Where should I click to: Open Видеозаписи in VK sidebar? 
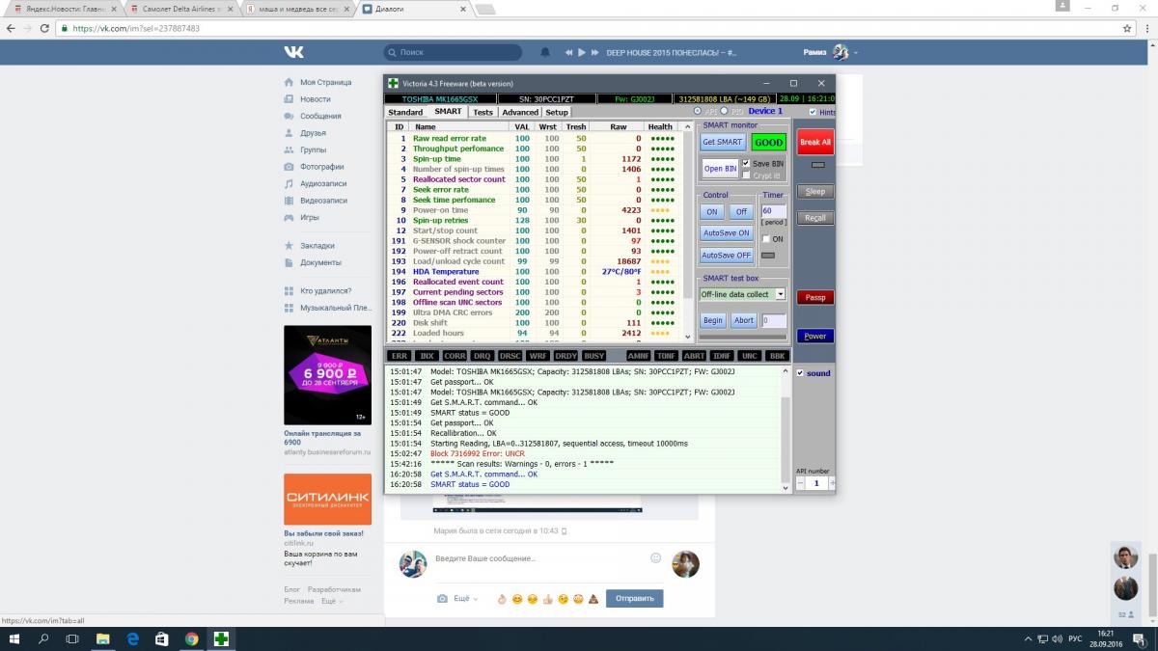click(323, 201)
